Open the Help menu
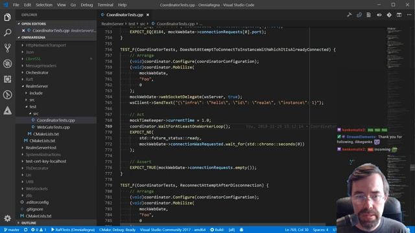This screenshot has width=415, height=233. click(x=122, y=5)
